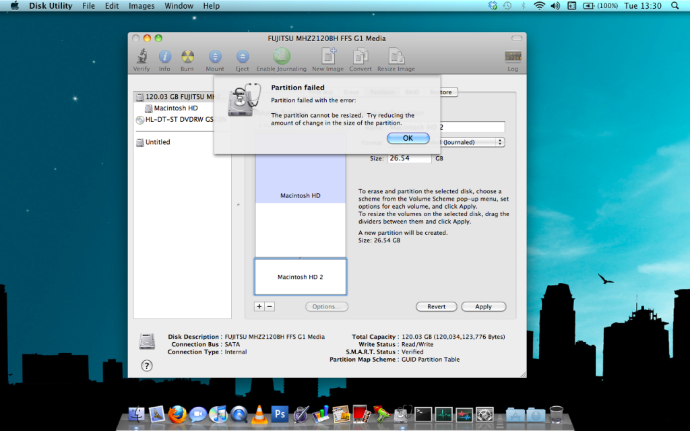
Task: Remove partition with the minus button
Action: point(270,306)
